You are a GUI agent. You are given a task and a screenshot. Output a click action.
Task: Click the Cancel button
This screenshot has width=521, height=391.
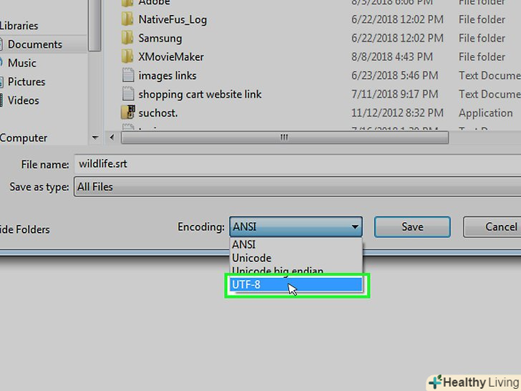click(492, 227)
